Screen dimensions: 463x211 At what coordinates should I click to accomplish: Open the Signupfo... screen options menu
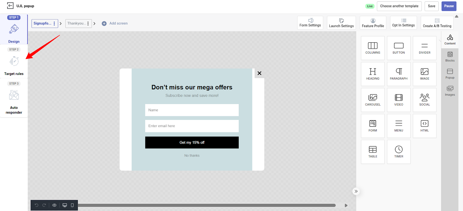point(54,23)
